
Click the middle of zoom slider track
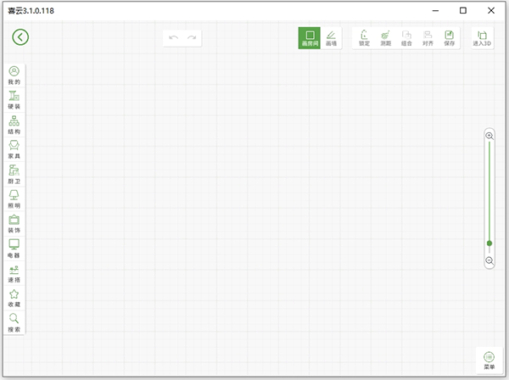(489, 198)
